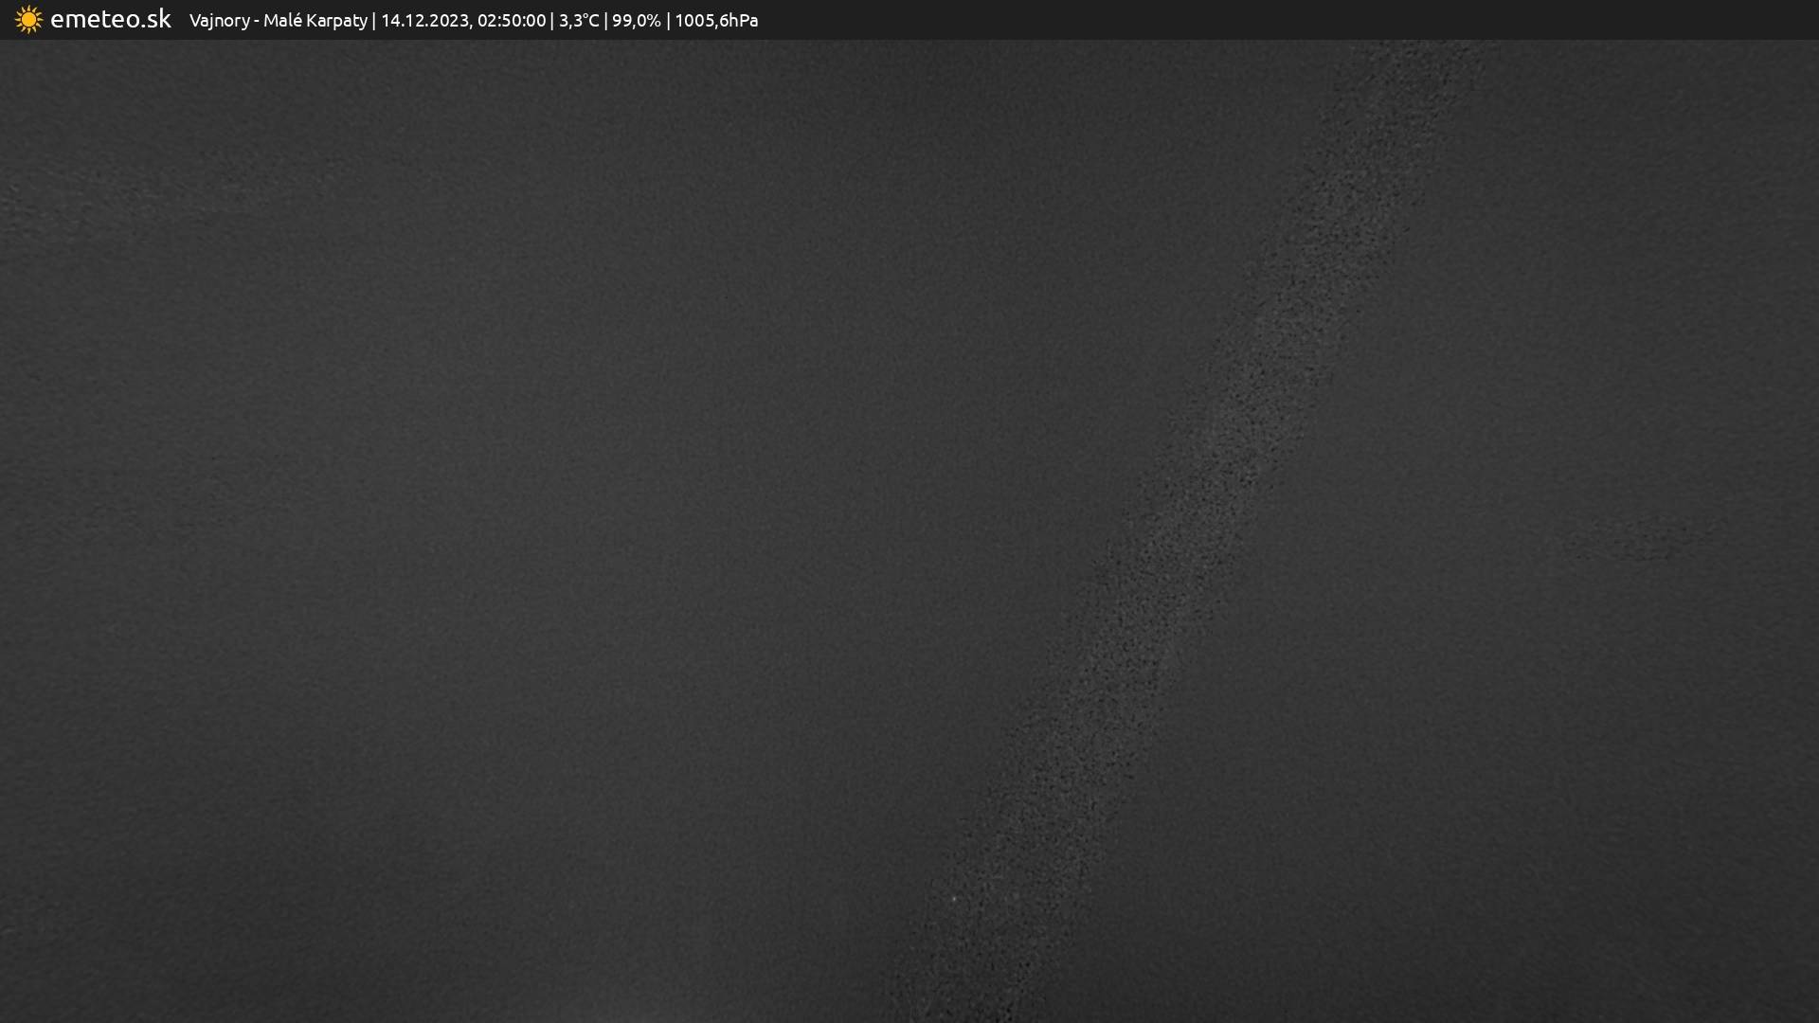Click the dark left area of webcam image
This screenshot has width=1819, height=1023.
click(x=379, y=530)
